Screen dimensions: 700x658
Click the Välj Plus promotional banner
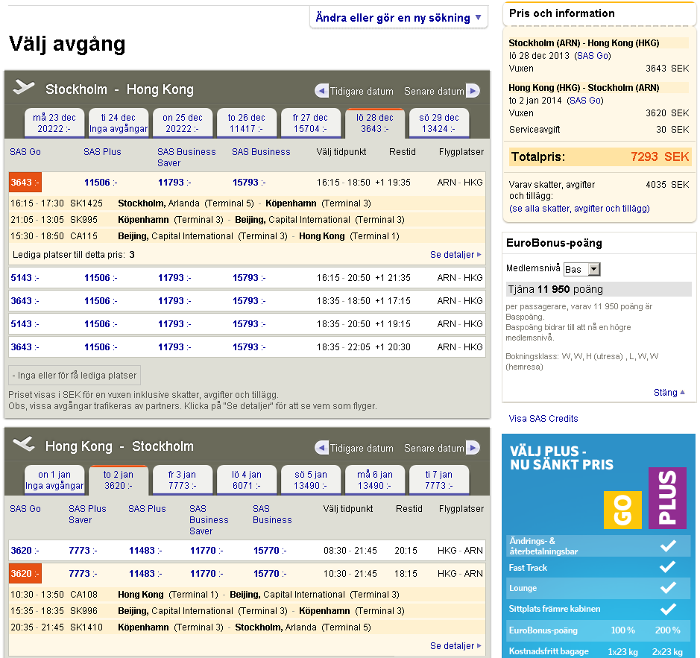tap(599, 484)
